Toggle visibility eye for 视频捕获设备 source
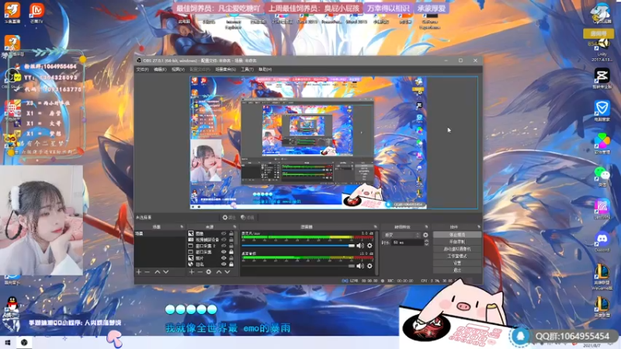The height and width of the screenshot is (349, 621). [x=224, y=240]
